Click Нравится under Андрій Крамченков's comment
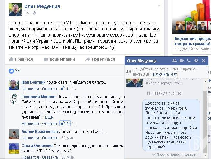211x159 pixels. tap(30, 138)
